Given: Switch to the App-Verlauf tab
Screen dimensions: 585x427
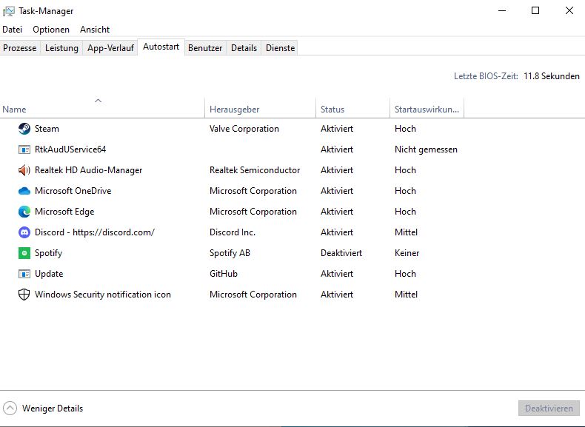Looking at the screenshot, I should tap(110, 48).
